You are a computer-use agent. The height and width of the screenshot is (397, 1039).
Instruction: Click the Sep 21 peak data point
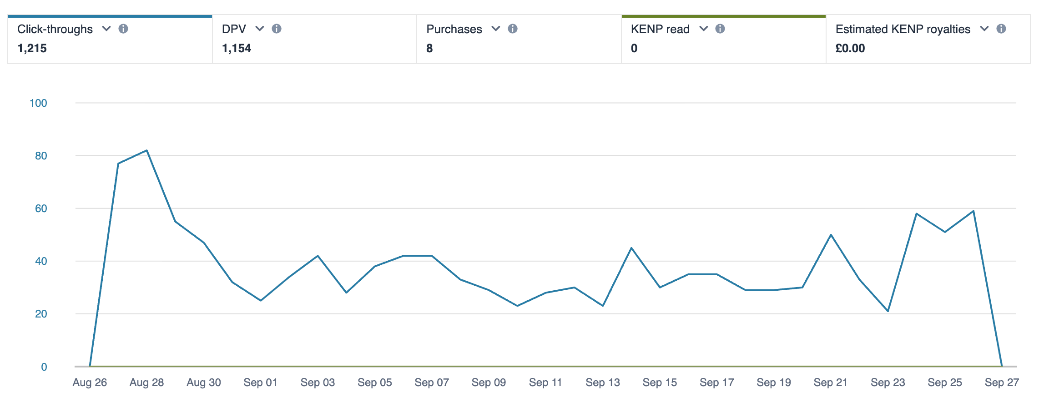831,235
